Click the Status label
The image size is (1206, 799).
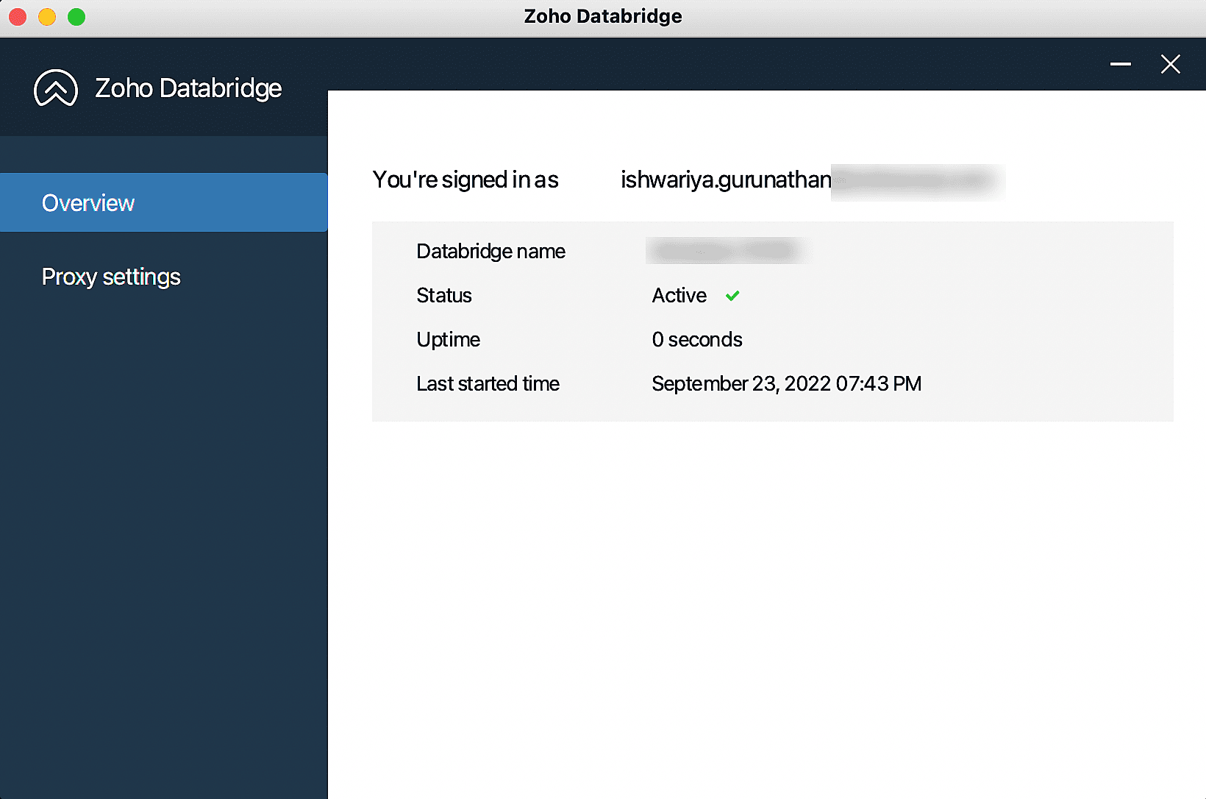coord(444,295)
